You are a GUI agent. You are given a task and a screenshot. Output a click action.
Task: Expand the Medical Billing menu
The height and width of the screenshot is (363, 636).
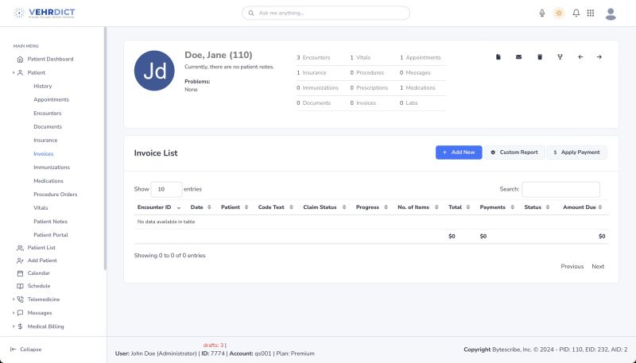click(x=14, y=326)
